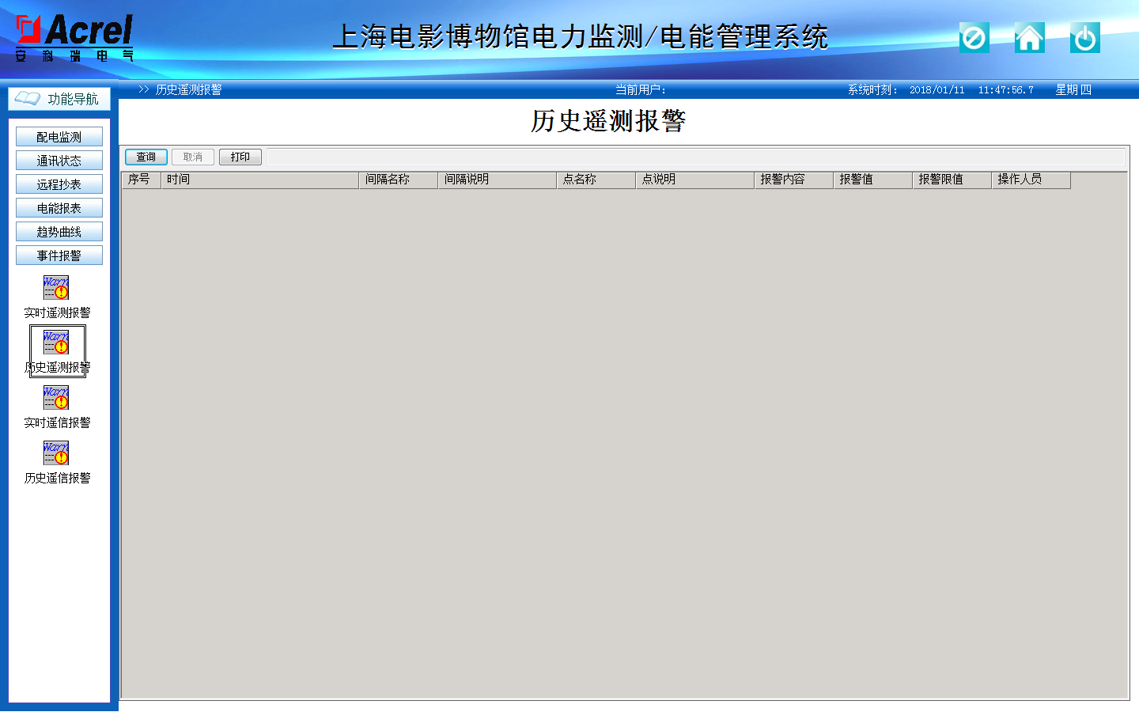Viewport: 1139px width, 712px height.
Task: Click the book icon beside 功能导航
Action: [x=28, y=98]
